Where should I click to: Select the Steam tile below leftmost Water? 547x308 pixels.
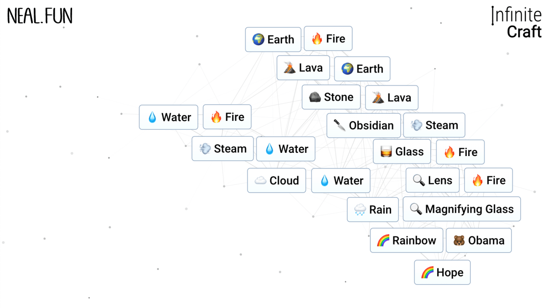coord(222,149)
